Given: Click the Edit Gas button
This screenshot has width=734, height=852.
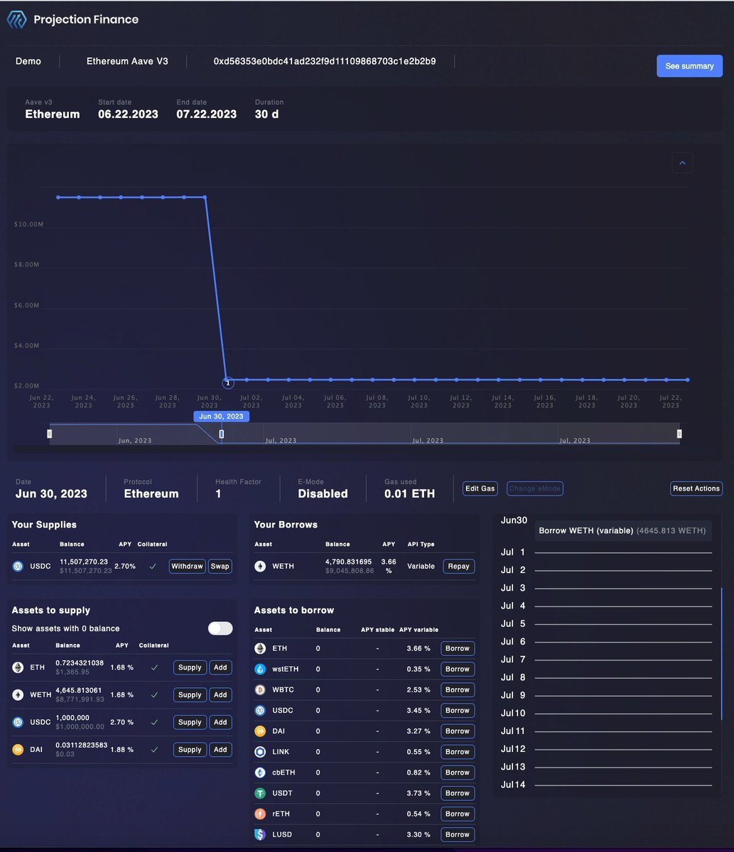Looking at the screenshot, I should 480,488.
